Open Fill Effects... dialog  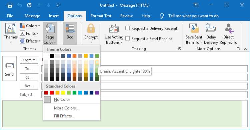tap(72, 116)
